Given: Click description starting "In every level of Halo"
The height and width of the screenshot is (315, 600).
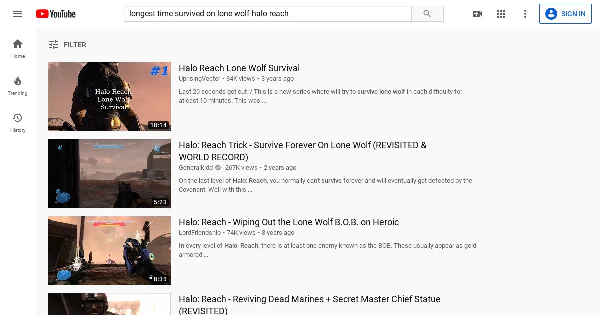Looking at the screenshot, I should coord(328,250).
